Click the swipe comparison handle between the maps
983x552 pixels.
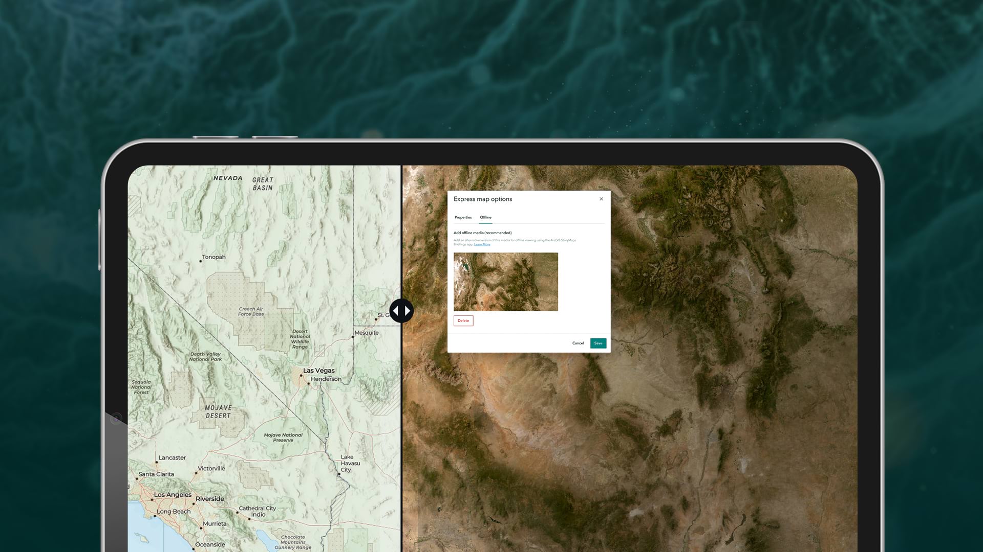(x=402, y=310)
